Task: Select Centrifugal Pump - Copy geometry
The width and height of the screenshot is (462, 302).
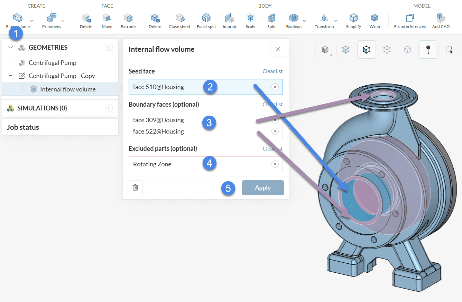Action: tap(62, 76)
